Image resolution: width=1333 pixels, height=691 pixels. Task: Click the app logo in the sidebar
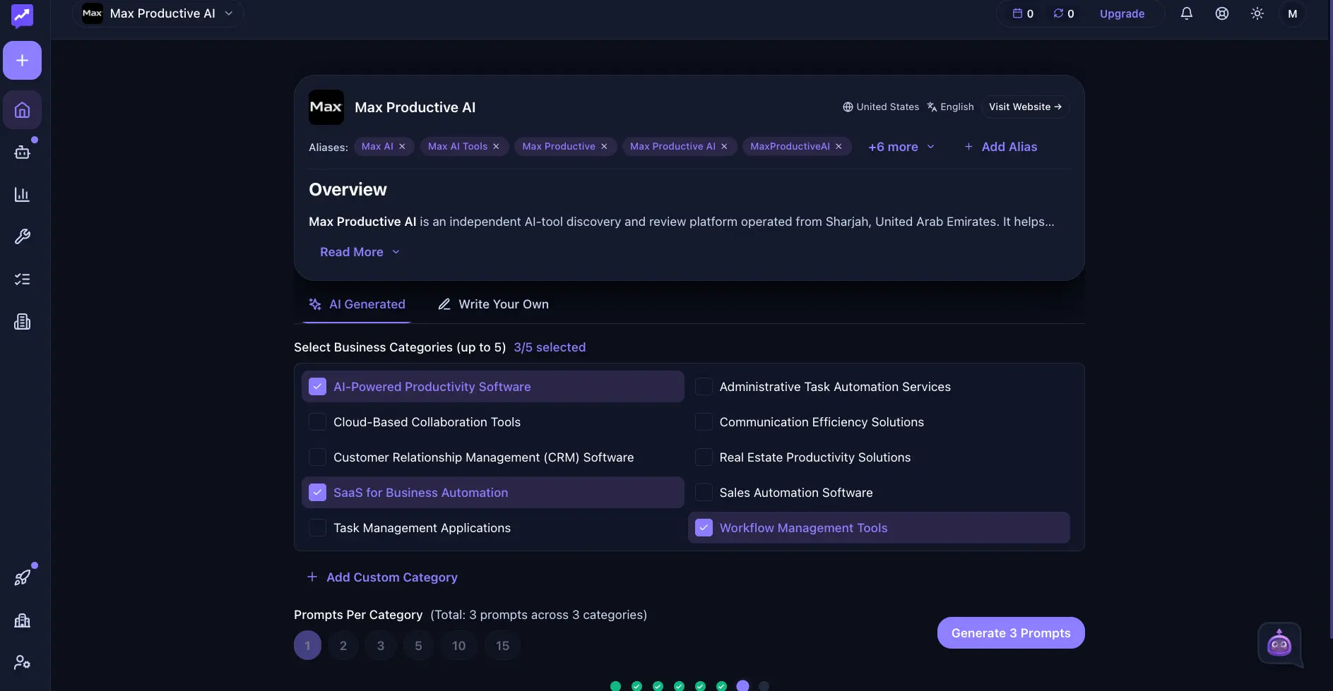point(22,16)
